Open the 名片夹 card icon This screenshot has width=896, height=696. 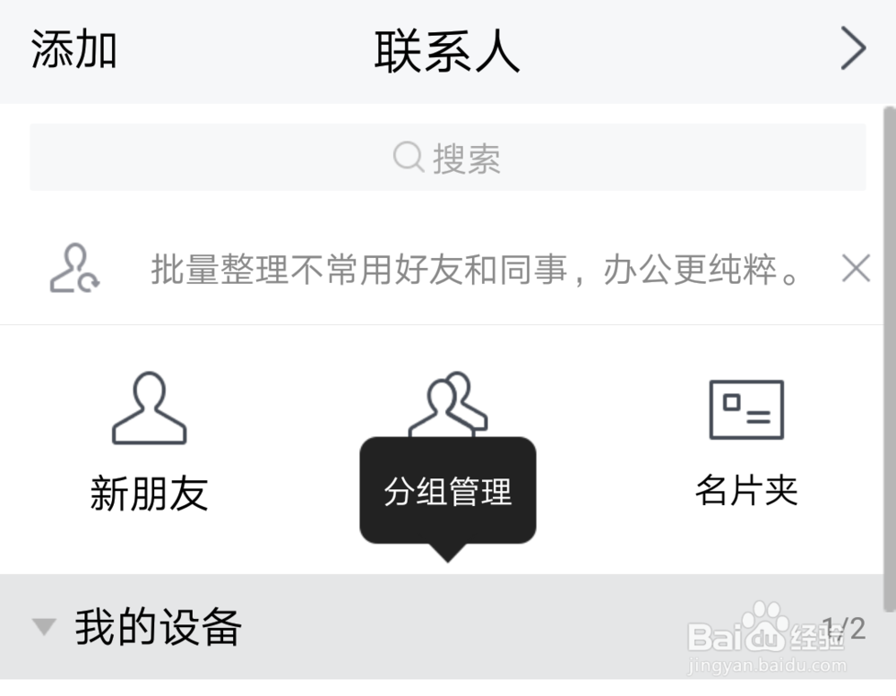[746, 409]
